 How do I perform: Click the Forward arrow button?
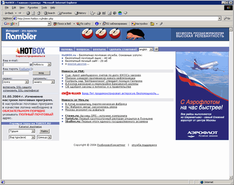point(20,13)
